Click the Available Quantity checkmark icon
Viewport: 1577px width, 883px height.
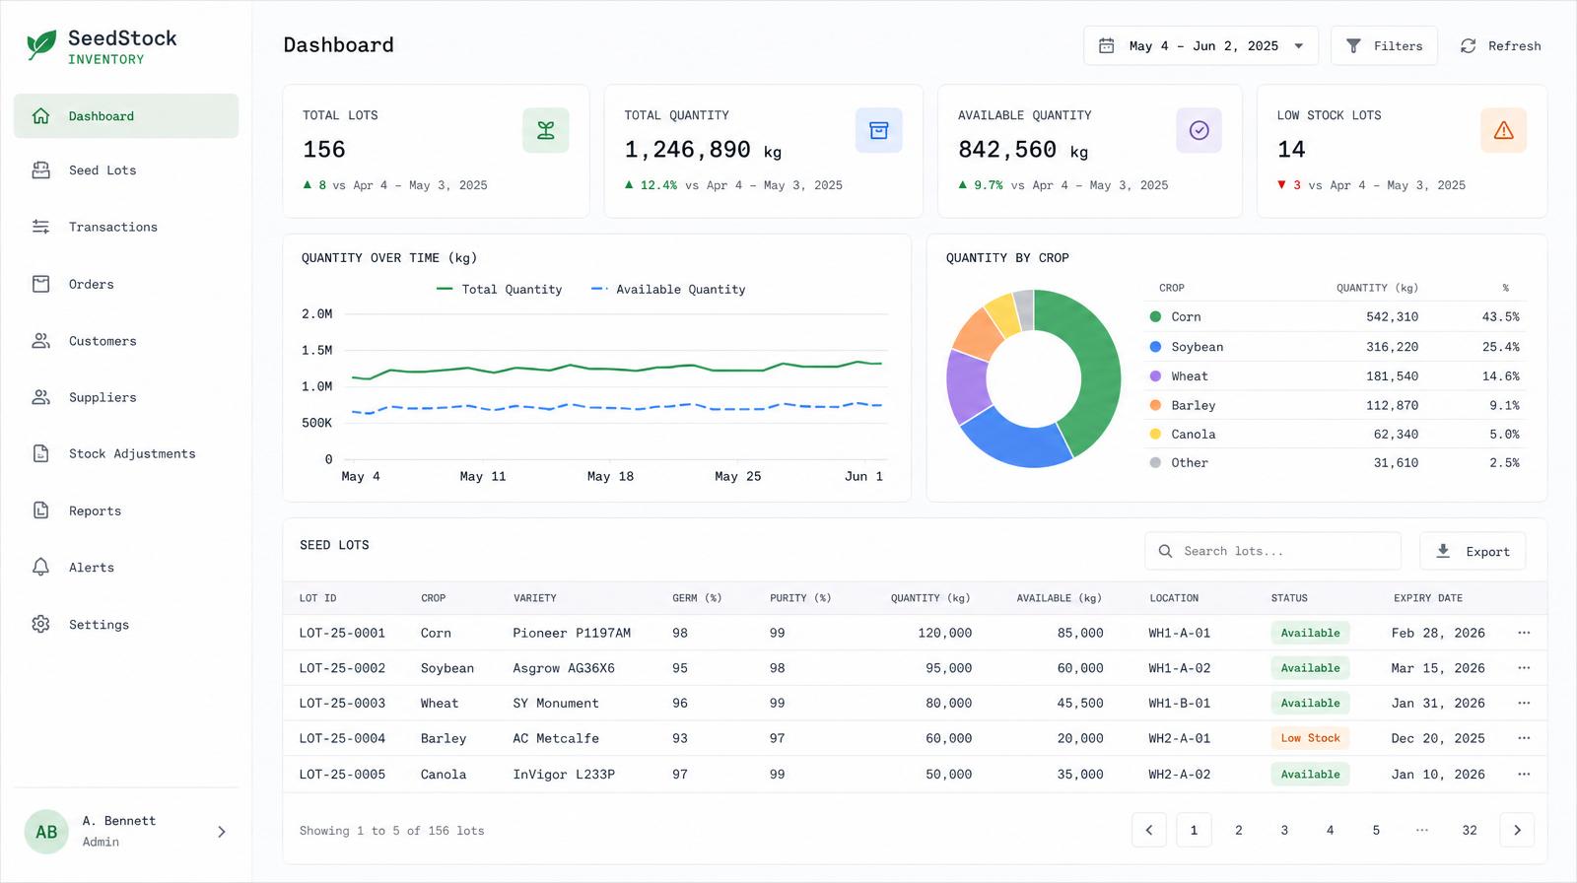pos(1200,130)
